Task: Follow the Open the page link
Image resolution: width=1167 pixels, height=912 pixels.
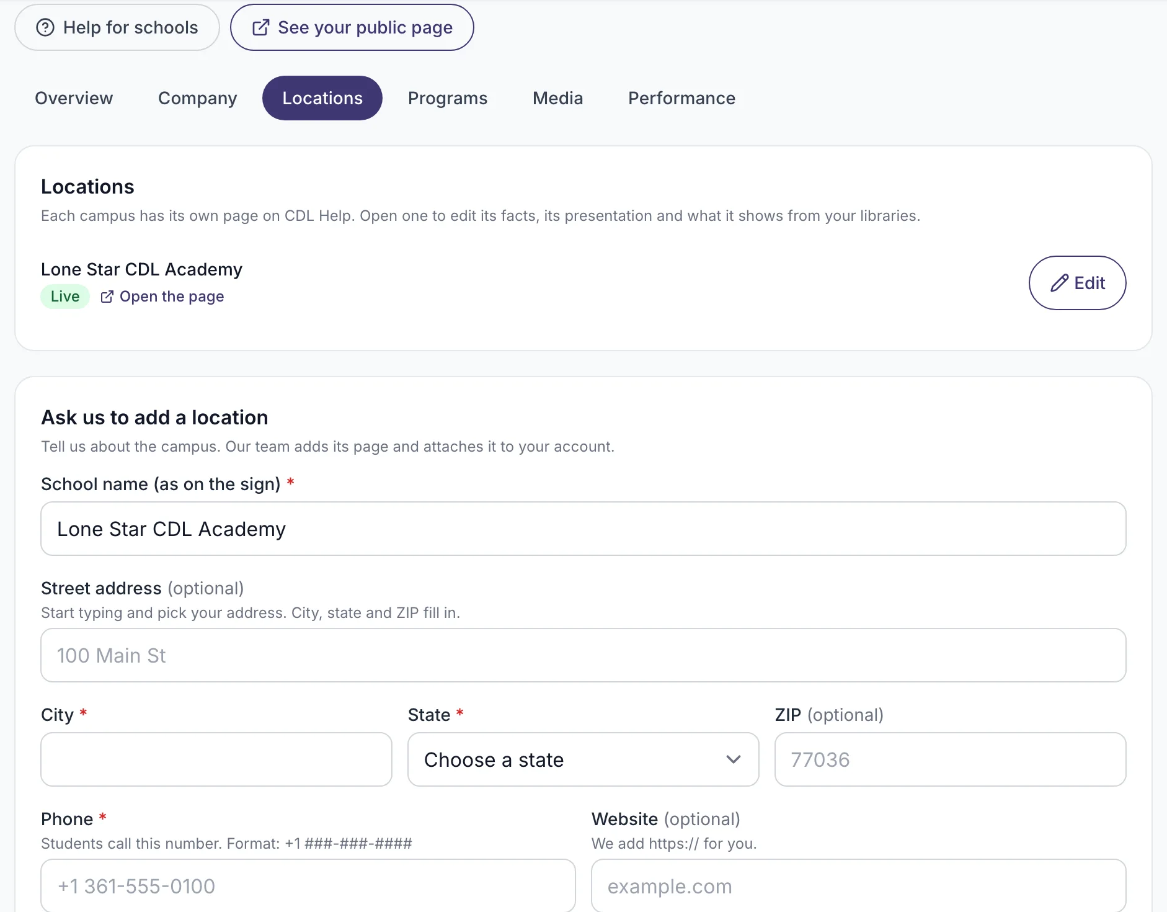Action: (162, 297)
